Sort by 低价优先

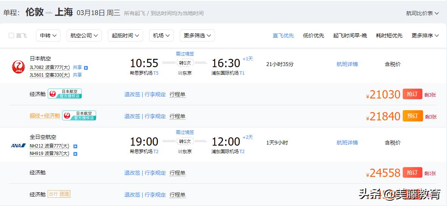pyautogui.click(x=314, y=35)
